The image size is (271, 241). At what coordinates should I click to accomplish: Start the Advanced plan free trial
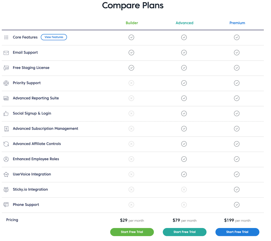[x=185, y=232]
